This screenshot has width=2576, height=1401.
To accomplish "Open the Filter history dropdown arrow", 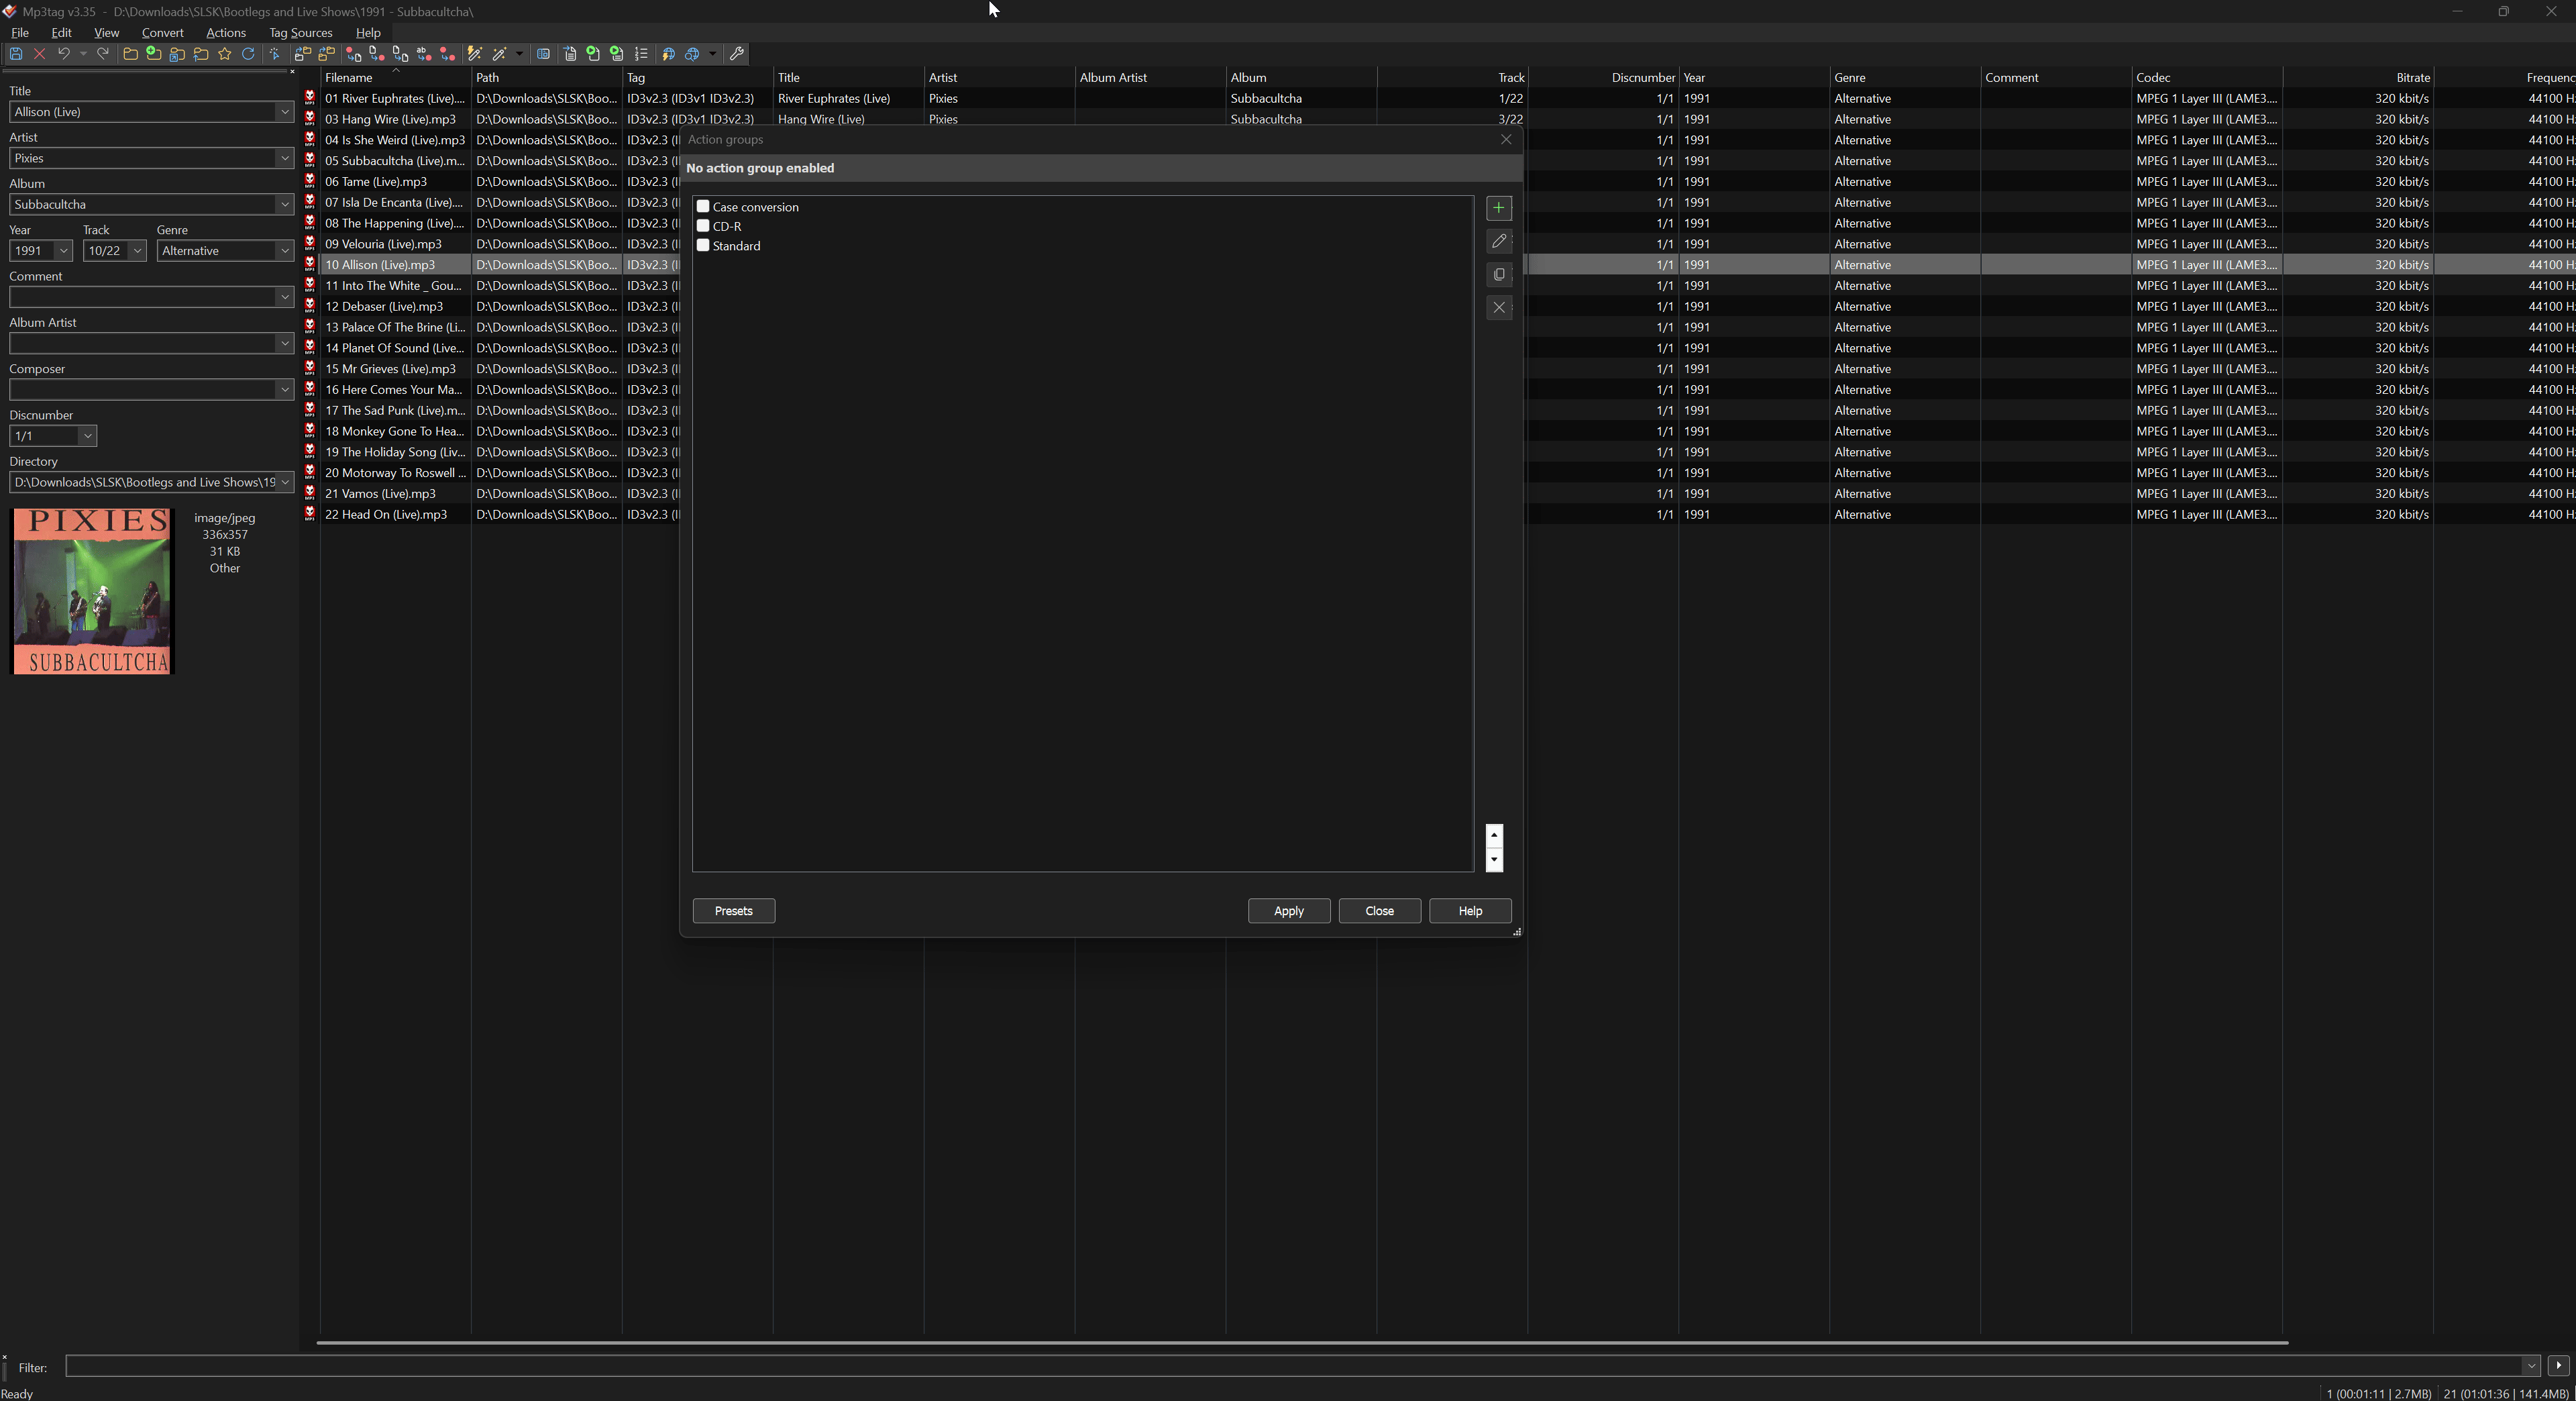I will 2531,1366.
